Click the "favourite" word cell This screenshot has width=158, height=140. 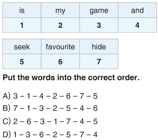(60, 47)
